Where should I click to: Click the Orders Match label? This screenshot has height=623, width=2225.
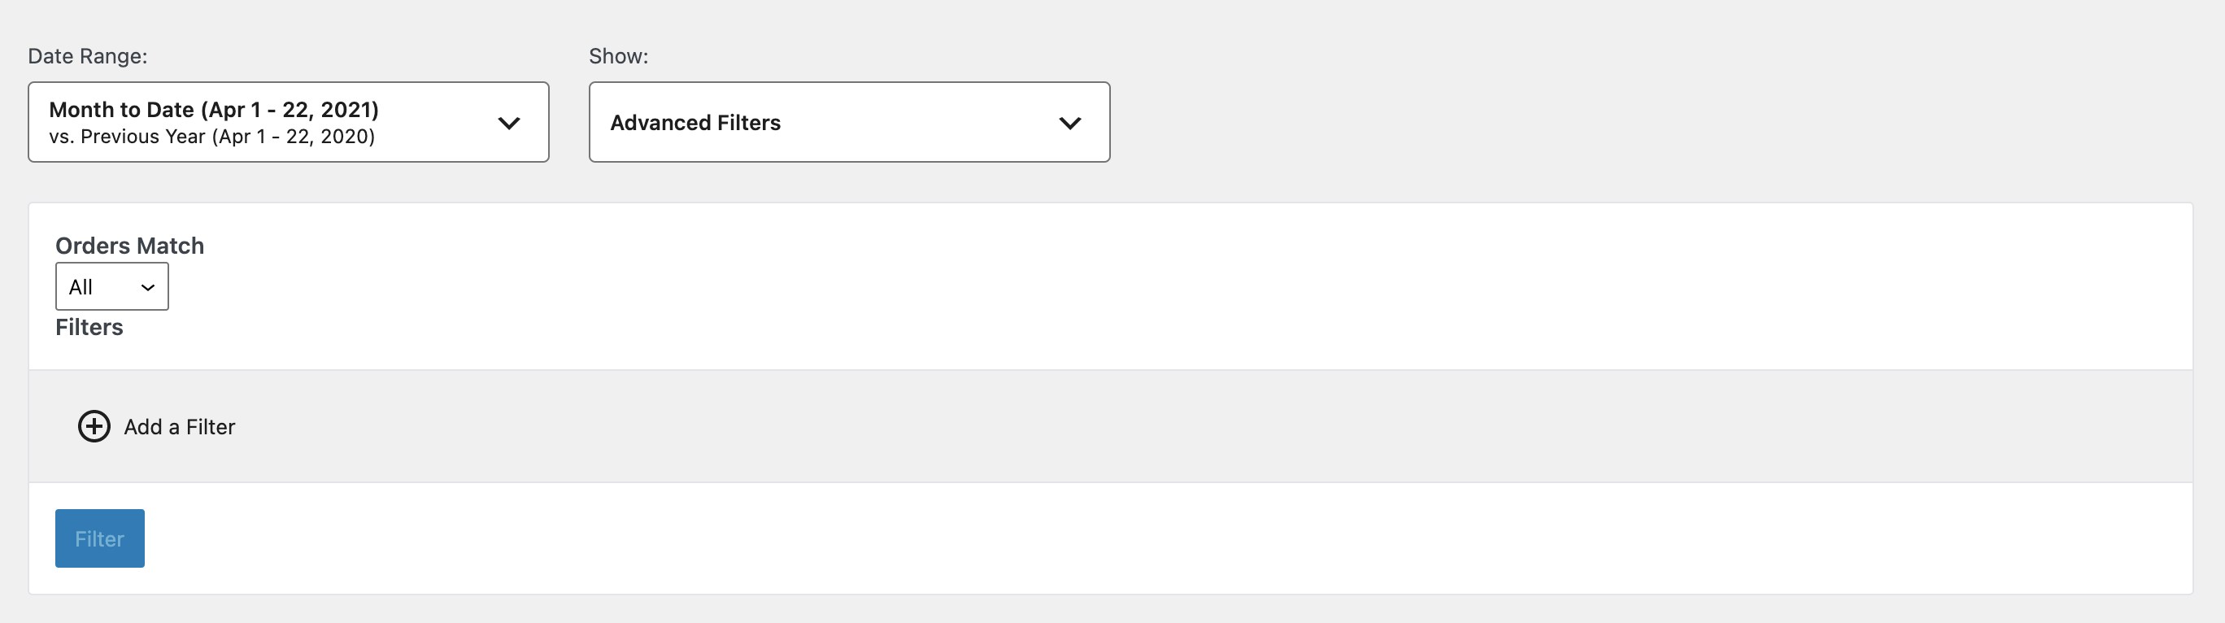click(x=129, y=246)
